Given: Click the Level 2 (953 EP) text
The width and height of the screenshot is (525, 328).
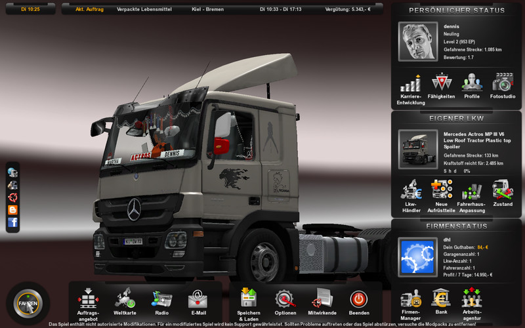Looking at the screenshot, I should click(459, 42).
